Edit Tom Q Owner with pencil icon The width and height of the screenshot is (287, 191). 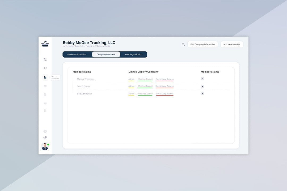coord(202,86)
